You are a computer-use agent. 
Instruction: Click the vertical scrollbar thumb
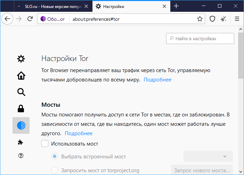[x=241, y=55]
